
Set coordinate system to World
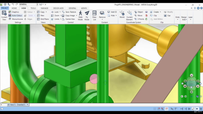[x=122, y=15]
